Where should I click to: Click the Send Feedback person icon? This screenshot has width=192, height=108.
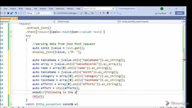[x=171, y=13]
